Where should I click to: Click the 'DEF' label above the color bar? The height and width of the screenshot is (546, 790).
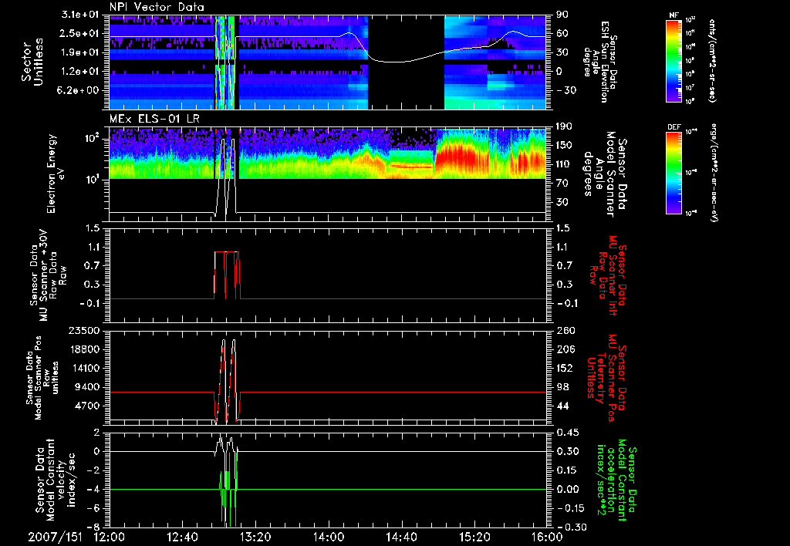pos(674,127)
